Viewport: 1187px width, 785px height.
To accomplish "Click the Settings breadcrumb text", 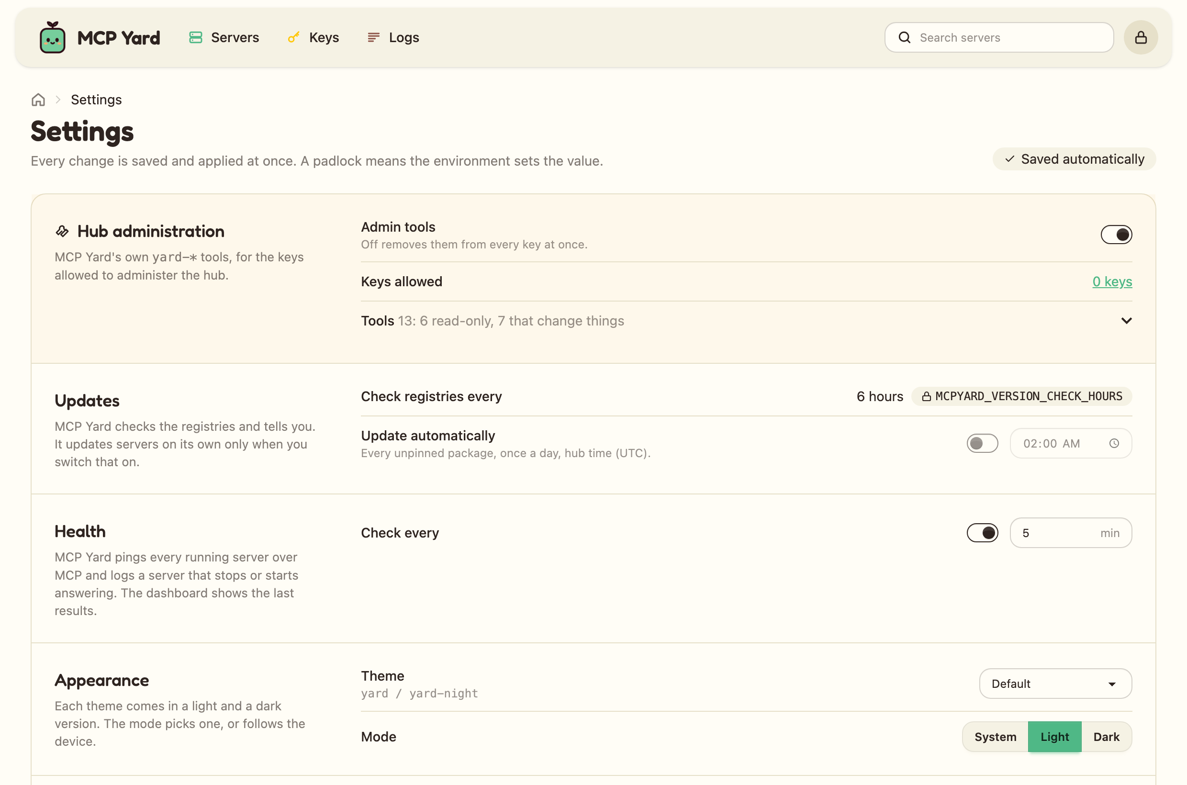I will tap(96, 100).
